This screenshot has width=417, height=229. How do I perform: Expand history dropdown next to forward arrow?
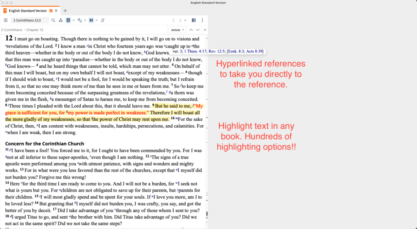pyautogui.click(x=186, y=20)
